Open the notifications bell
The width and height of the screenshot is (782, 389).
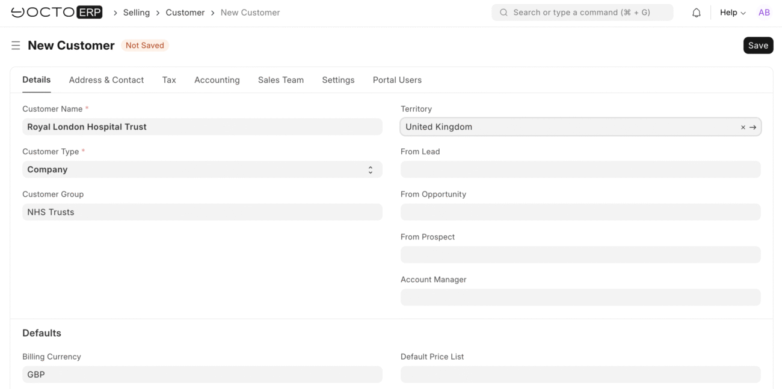coord(697,13)
